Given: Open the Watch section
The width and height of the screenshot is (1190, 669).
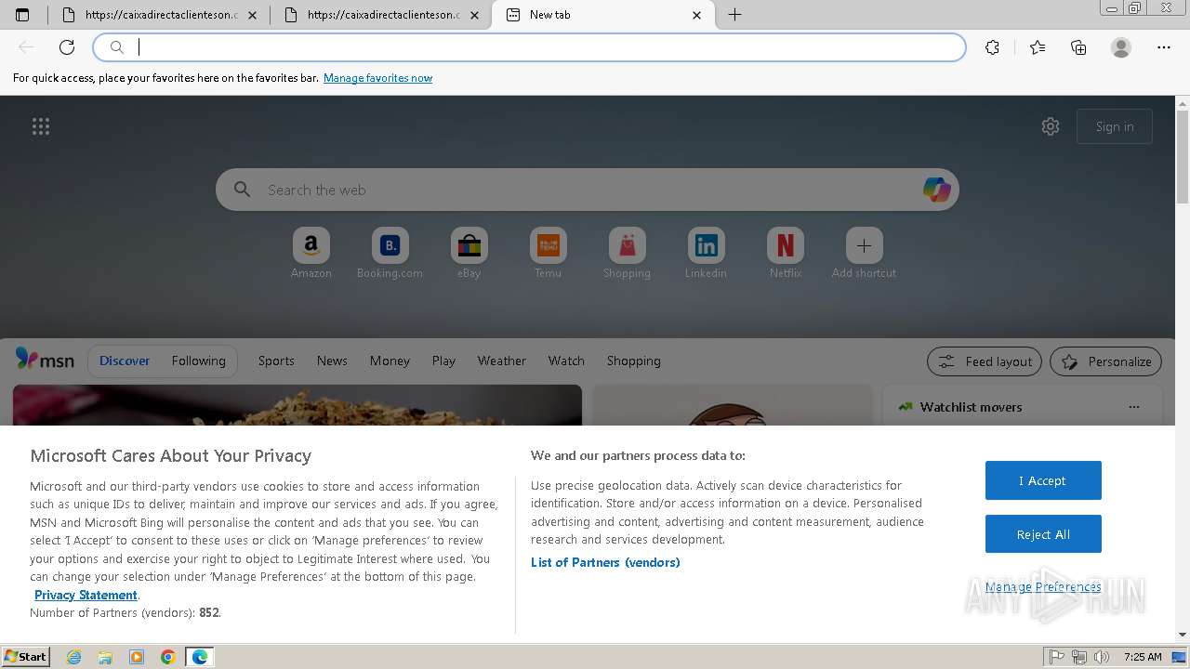Looking at the screenshot, I should point(566,361).
